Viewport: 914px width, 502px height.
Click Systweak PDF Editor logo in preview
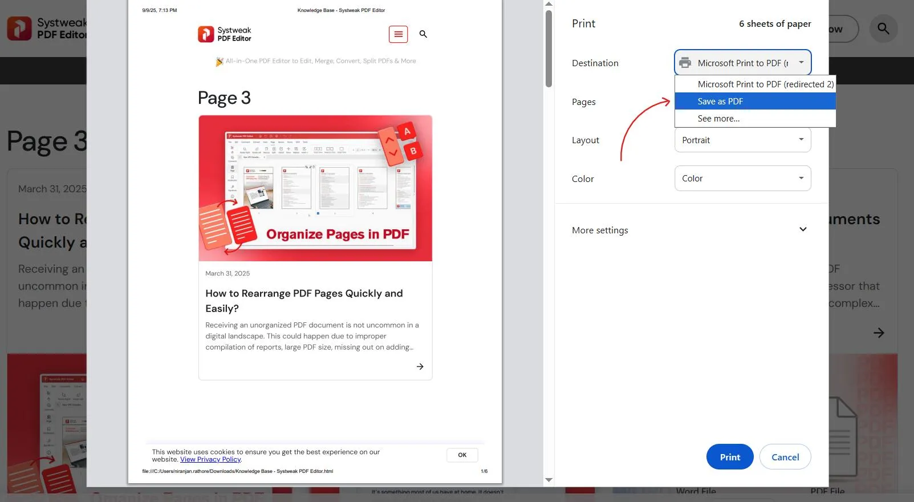pos(225,34)
